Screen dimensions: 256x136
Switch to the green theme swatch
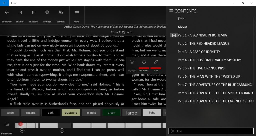click(x=111, y=113)
